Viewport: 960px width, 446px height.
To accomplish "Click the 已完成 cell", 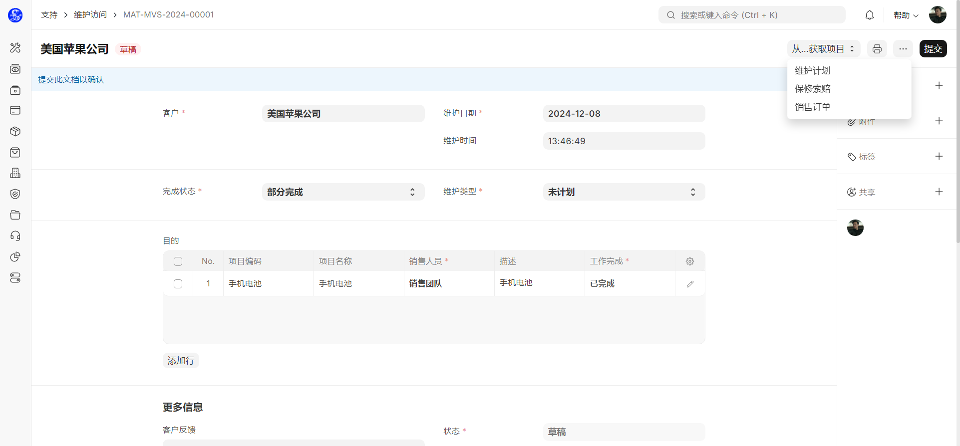I will 630,284.
